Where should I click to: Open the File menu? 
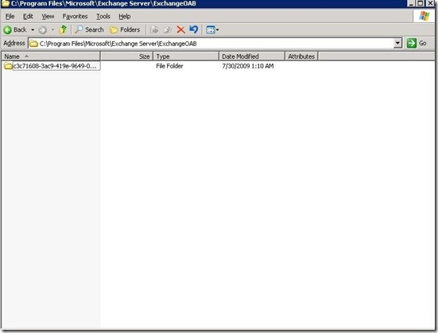click(x=10, y=17)
